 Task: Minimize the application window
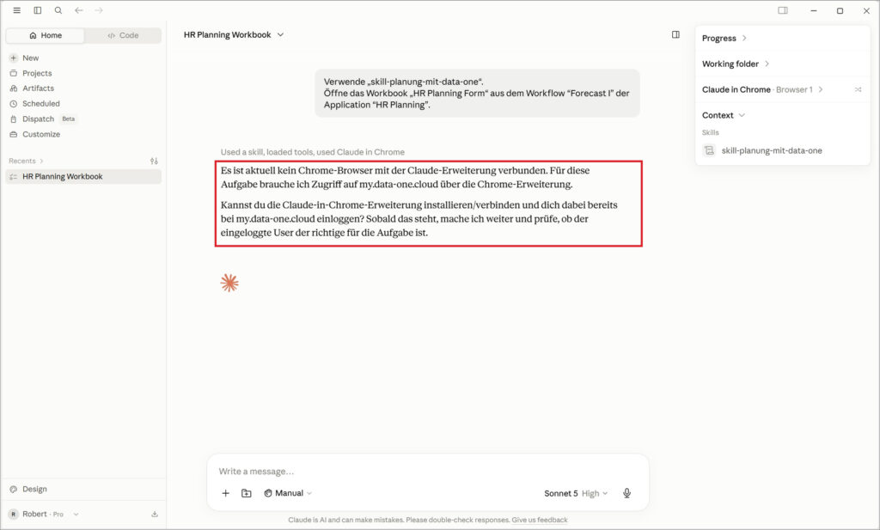(x=813, y=10)
